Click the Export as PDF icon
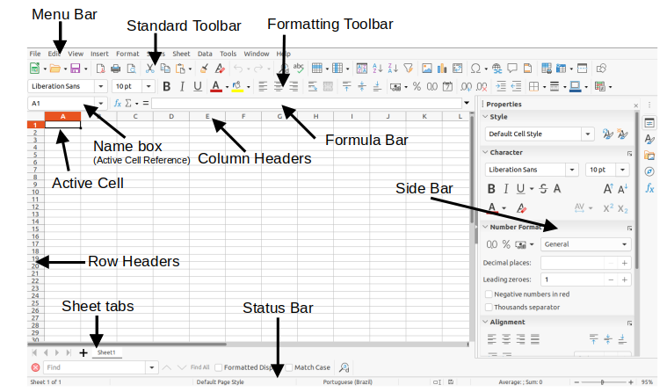The height and width of the screenshot is (392, 667). (x=100, y=69)
